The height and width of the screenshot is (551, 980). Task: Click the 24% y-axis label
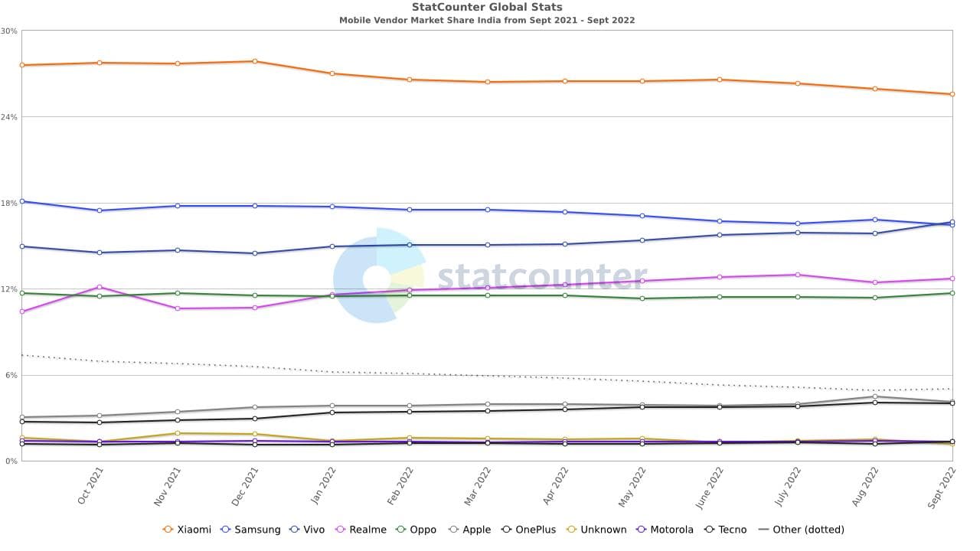(x=9, y=117)
